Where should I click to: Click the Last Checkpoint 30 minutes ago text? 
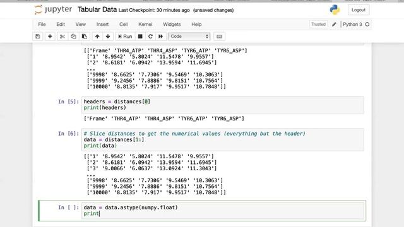[x=154, y=10]
